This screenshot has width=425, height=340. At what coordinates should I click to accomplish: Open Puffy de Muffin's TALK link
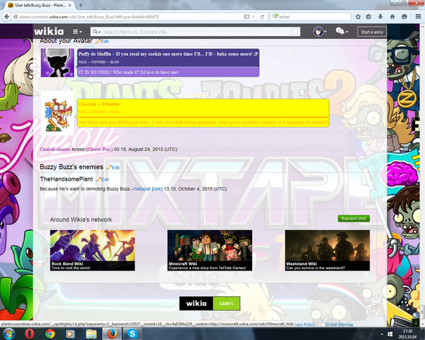click(x=82, y=62)
